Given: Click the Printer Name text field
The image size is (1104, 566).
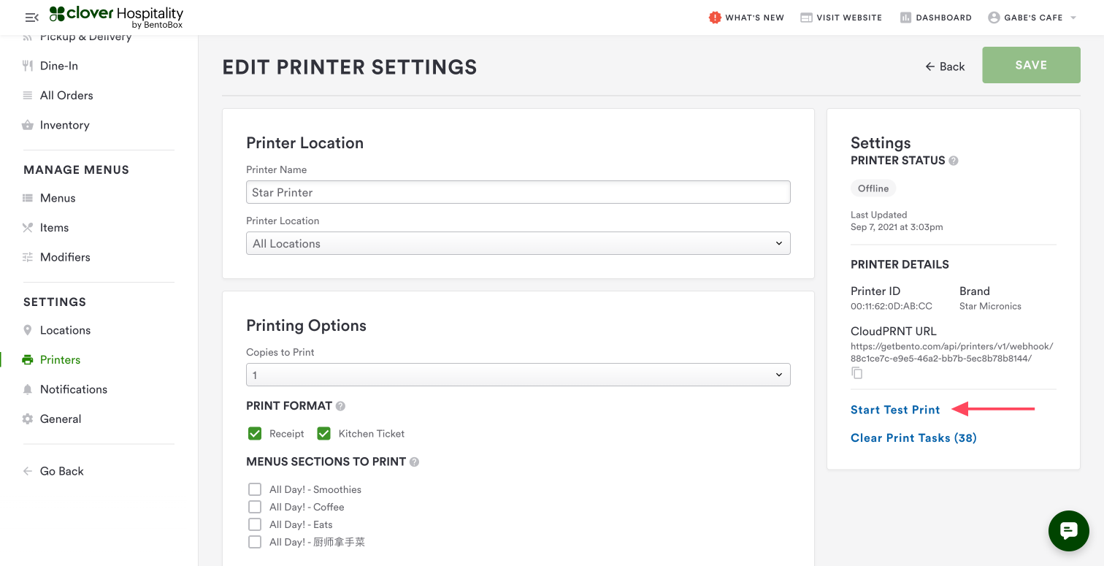Looking at the screenshot, I should [x=518, y=192].
